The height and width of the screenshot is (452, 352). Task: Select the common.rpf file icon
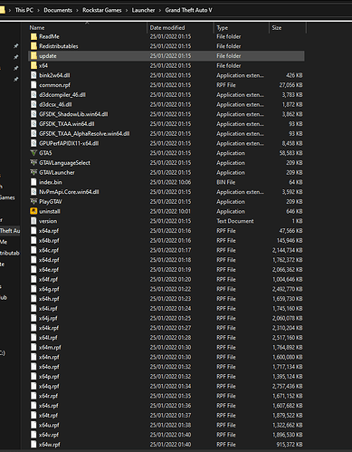coord(33,85)
